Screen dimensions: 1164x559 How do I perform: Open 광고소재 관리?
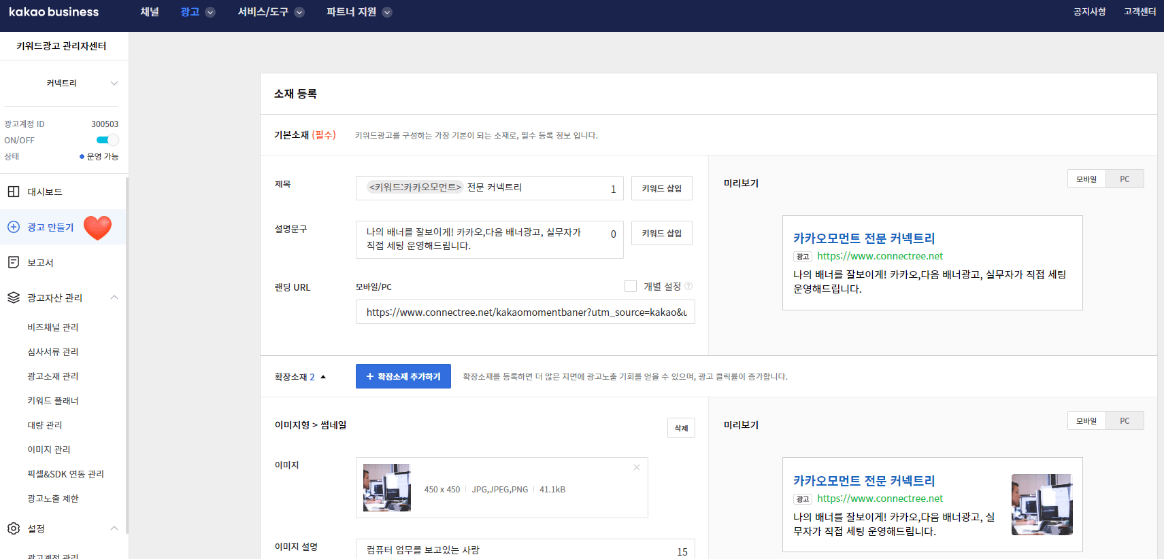[53, 376]
